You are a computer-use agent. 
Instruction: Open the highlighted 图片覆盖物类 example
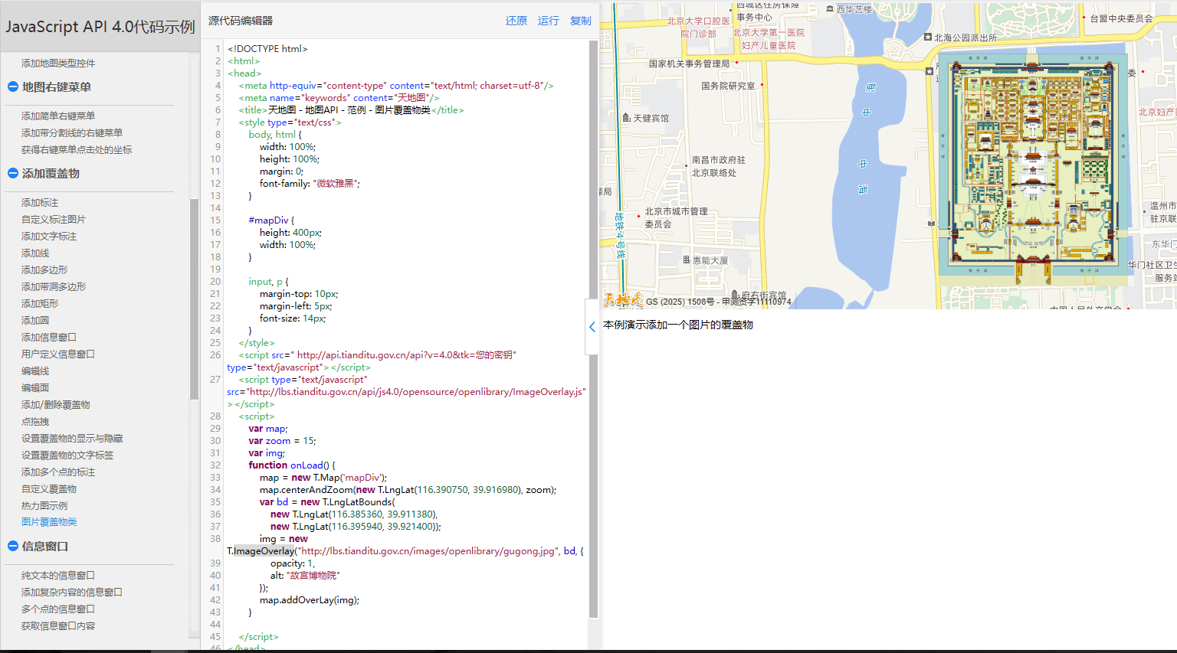click(x=49, y=522)
